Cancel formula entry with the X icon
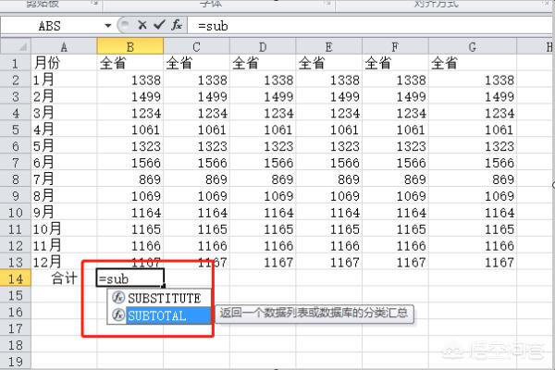555x370 pixels. point(142,26)
